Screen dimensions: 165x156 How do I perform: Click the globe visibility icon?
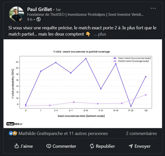pos(38,19)
